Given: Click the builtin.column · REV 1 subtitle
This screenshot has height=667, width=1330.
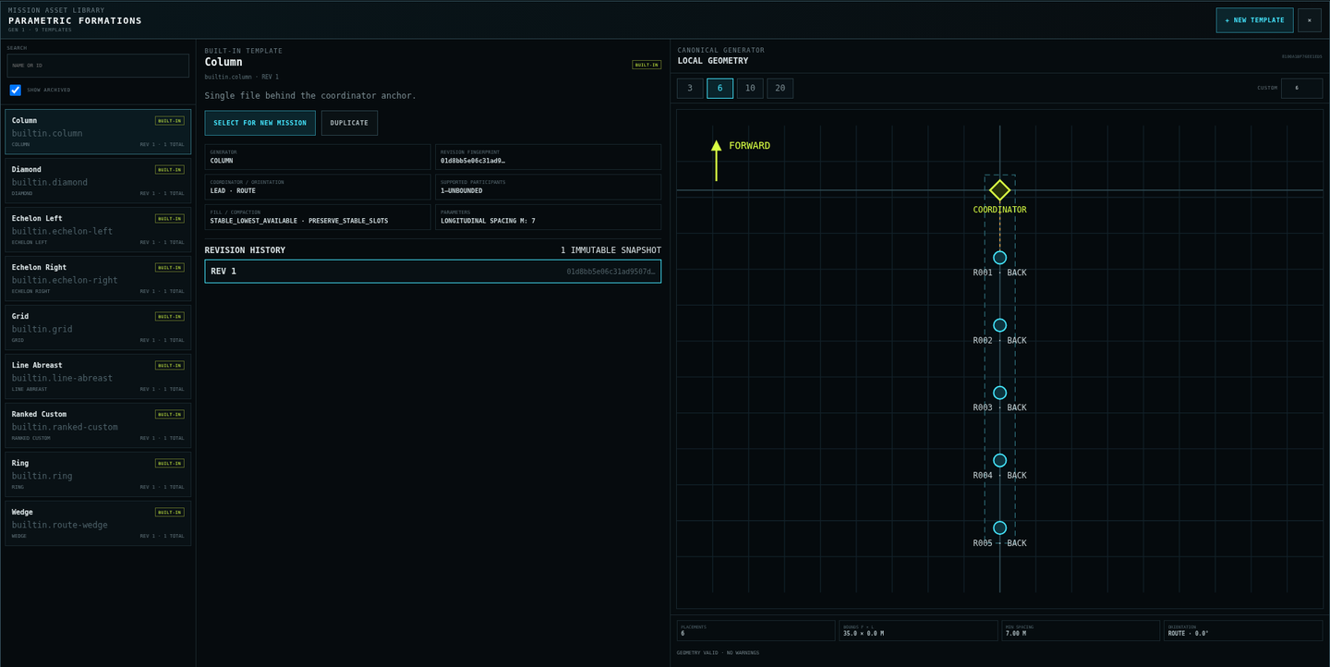Looking at the screenshot, I should point(241,77).
